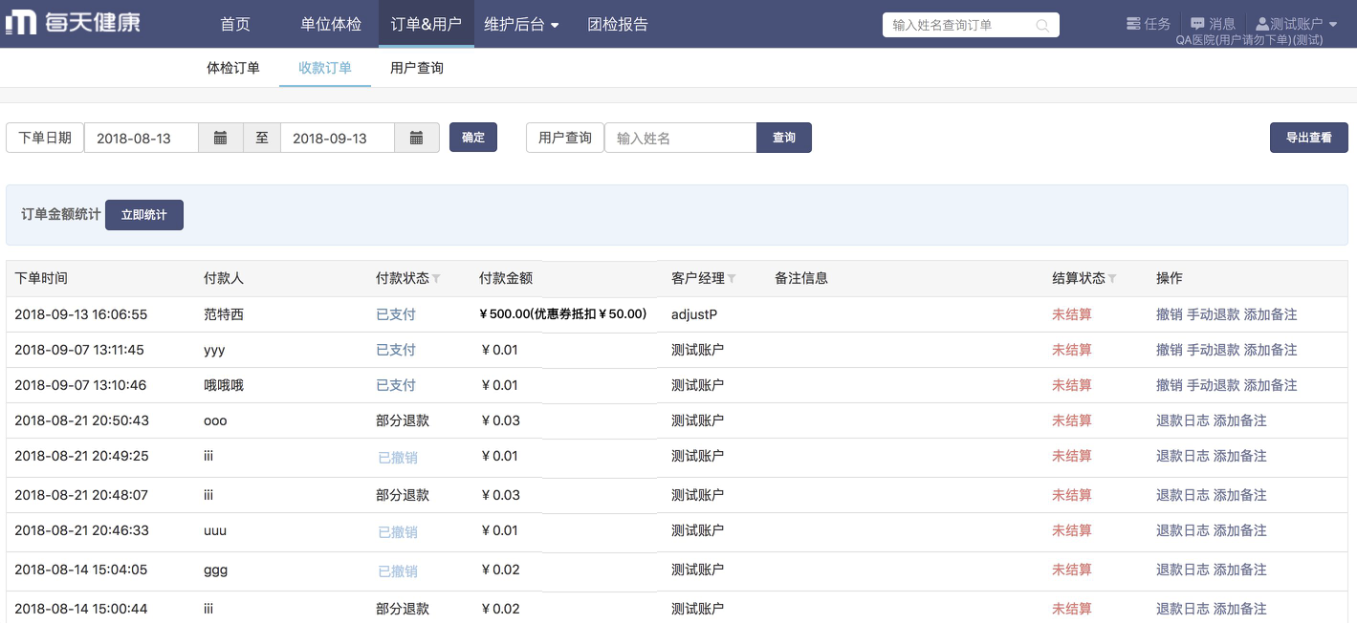
Task: Click 已支付 status in the 哦哦哦 row
Action: click(396, 385)
